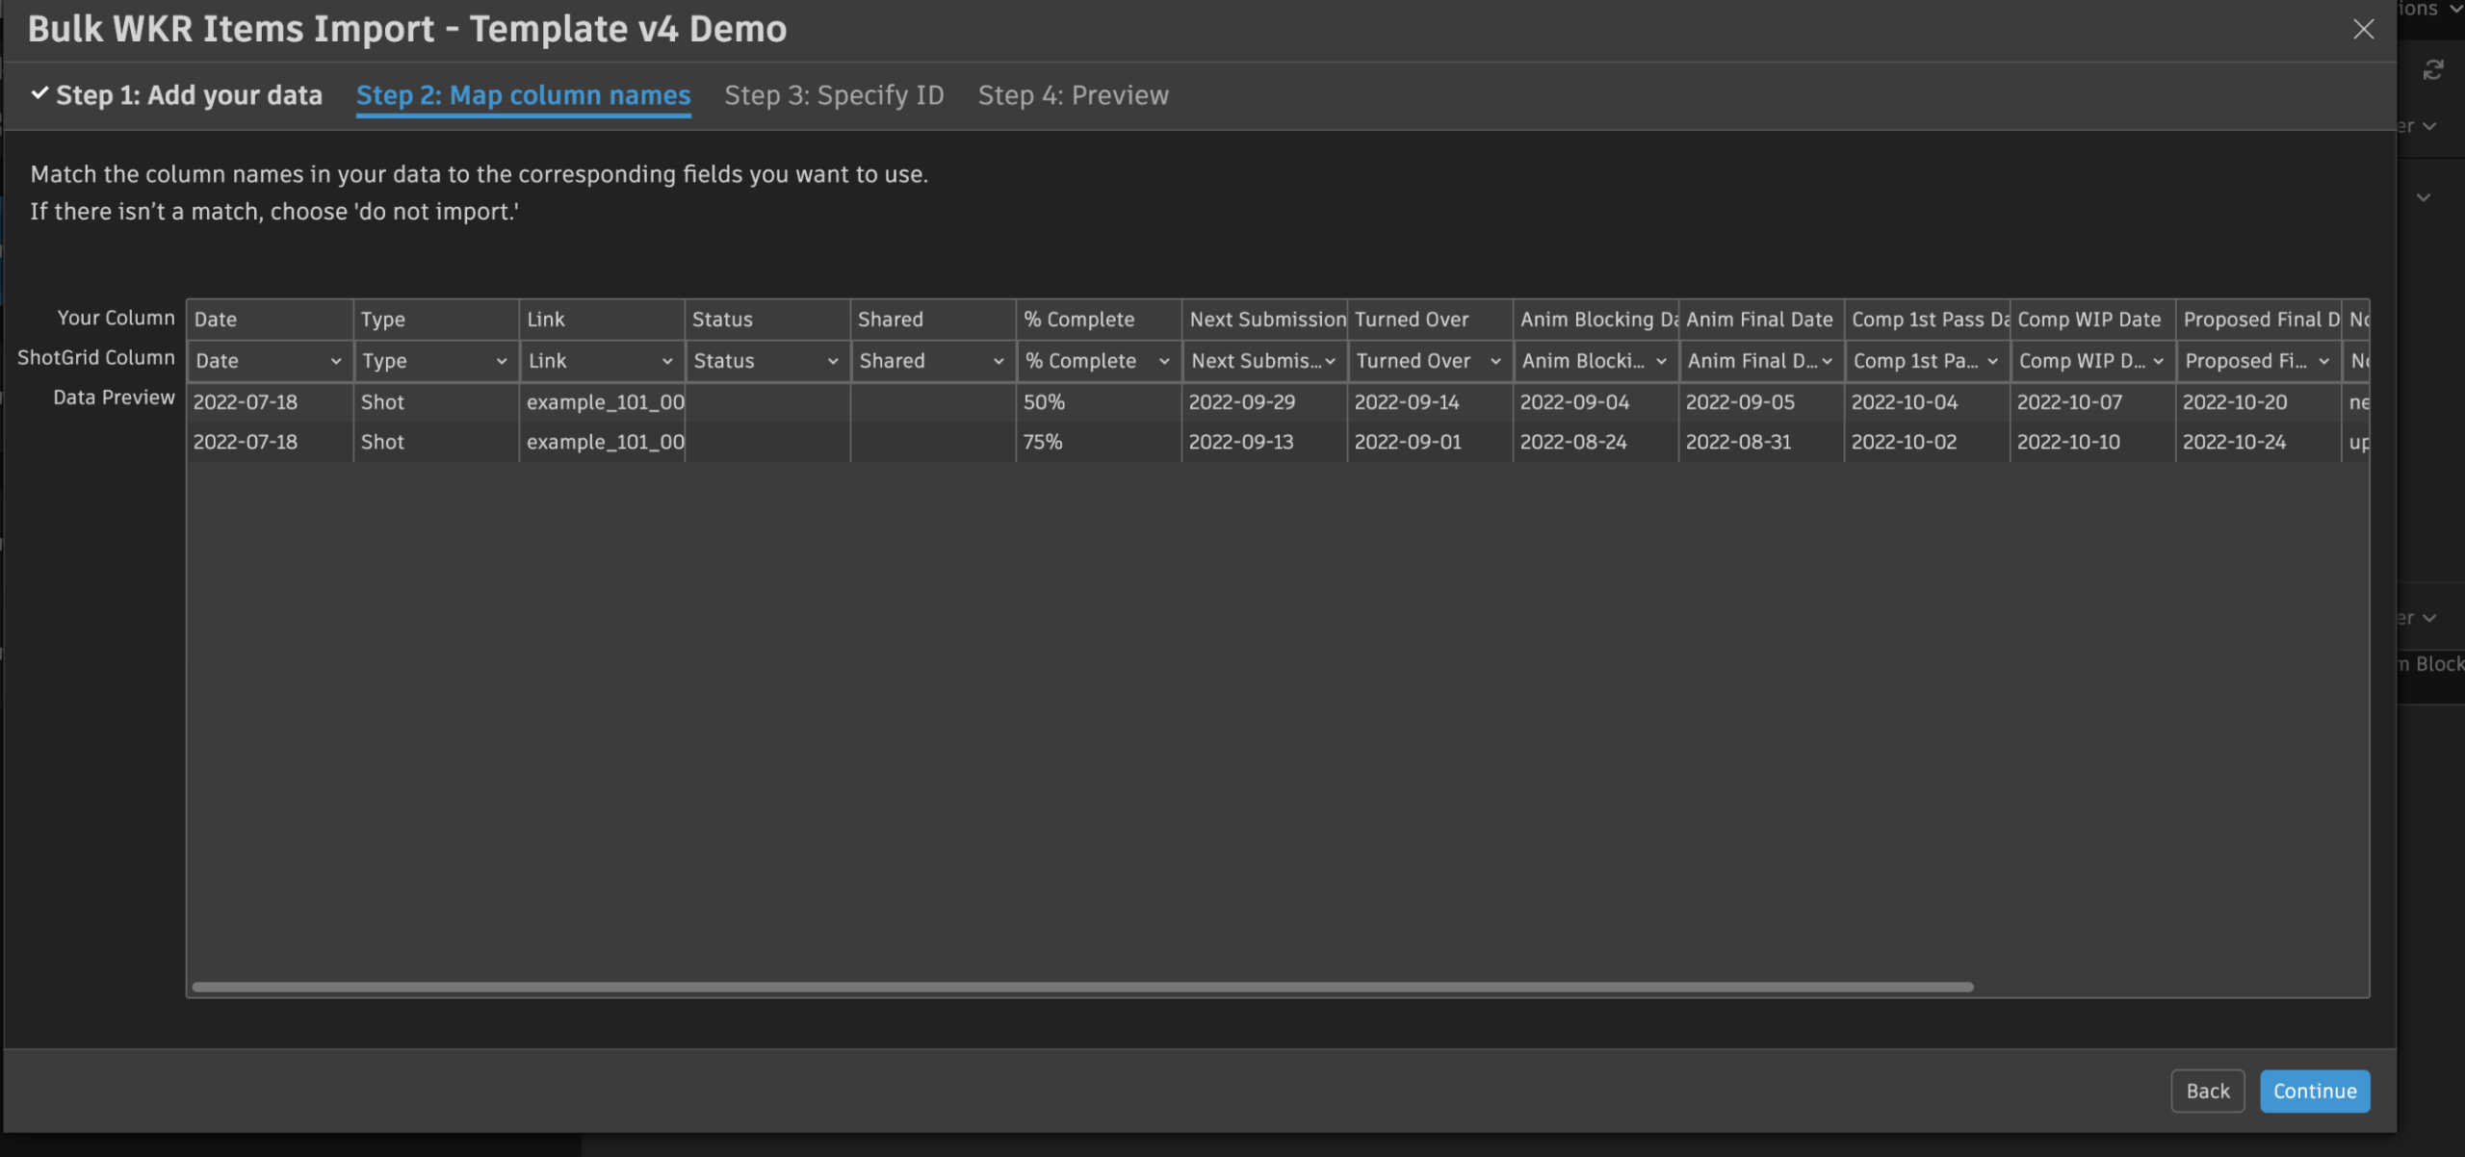Select the 2022-10-04 comp 1st pass cell

[1926, 402]
